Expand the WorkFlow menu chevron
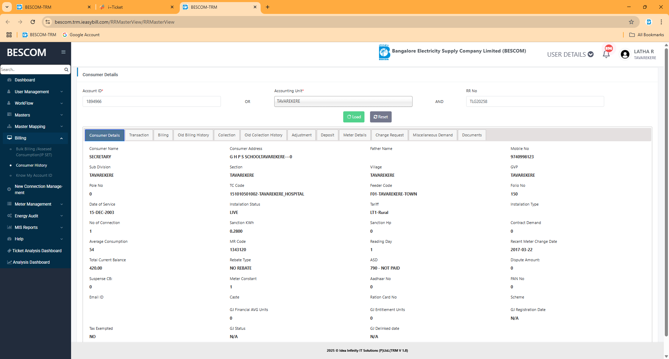The height and width of the screenshot is (359, 669). tap(62, 103)
